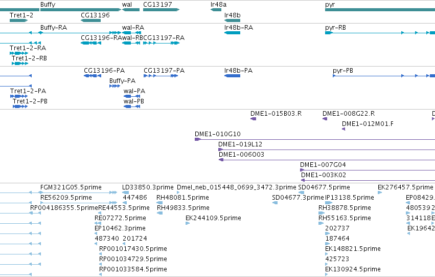Click the EK276457.5prime EST label

click(x=405, y=187)
